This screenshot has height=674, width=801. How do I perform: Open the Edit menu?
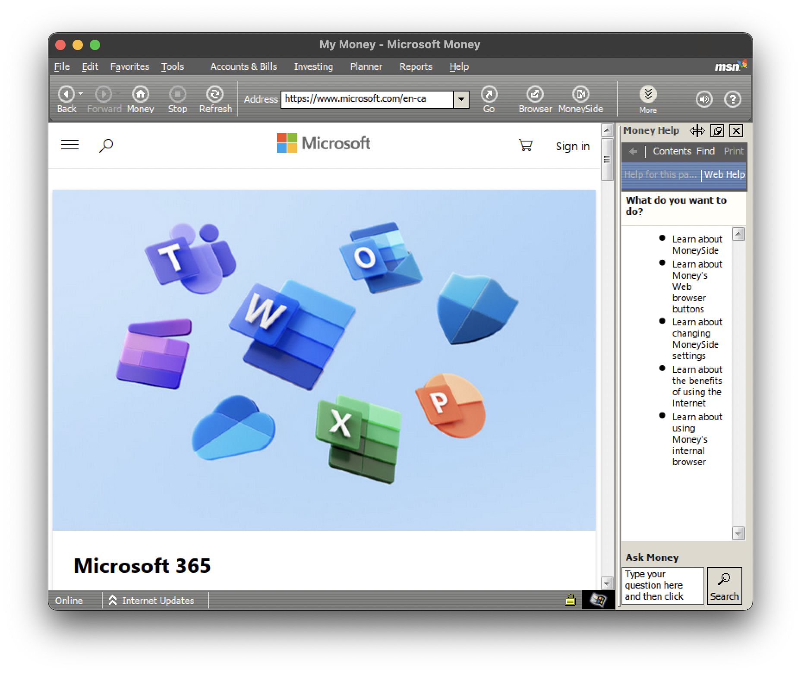[x=90, y=66]
